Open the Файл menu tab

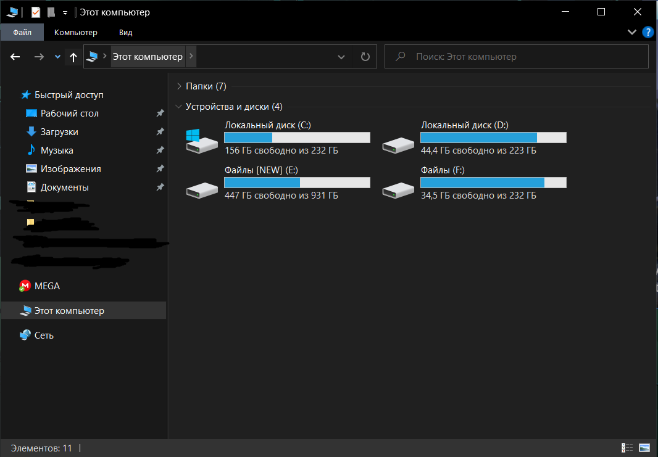tap(22, 32)
